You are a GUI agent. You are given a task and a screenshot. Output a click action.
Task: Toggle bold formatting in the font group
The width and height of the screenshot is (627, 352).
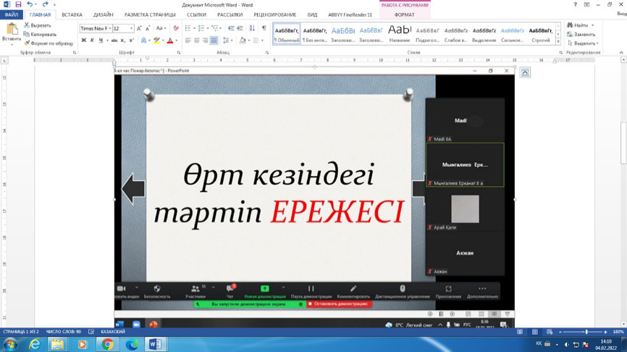(83, 41)
